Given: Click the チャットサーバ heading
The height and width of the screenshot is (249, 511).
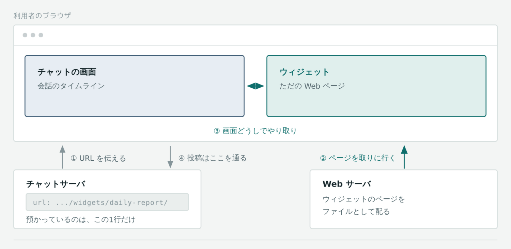Looking at the screenshot, I should coord(56,184).
